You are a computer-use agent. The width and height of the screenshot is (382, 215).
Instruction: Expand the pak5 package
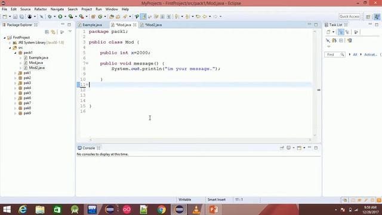click(15, 93)
